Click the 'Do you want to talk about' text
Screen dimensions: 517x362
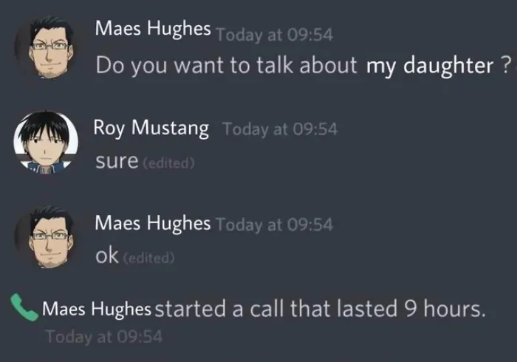pyautogui.click(x=227, y=65)
